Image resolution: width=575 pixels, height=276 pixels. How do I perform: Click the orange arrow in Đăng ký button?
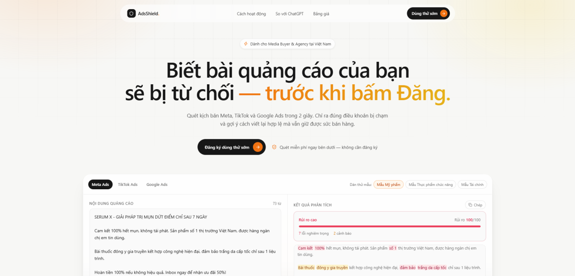(258, 147)
